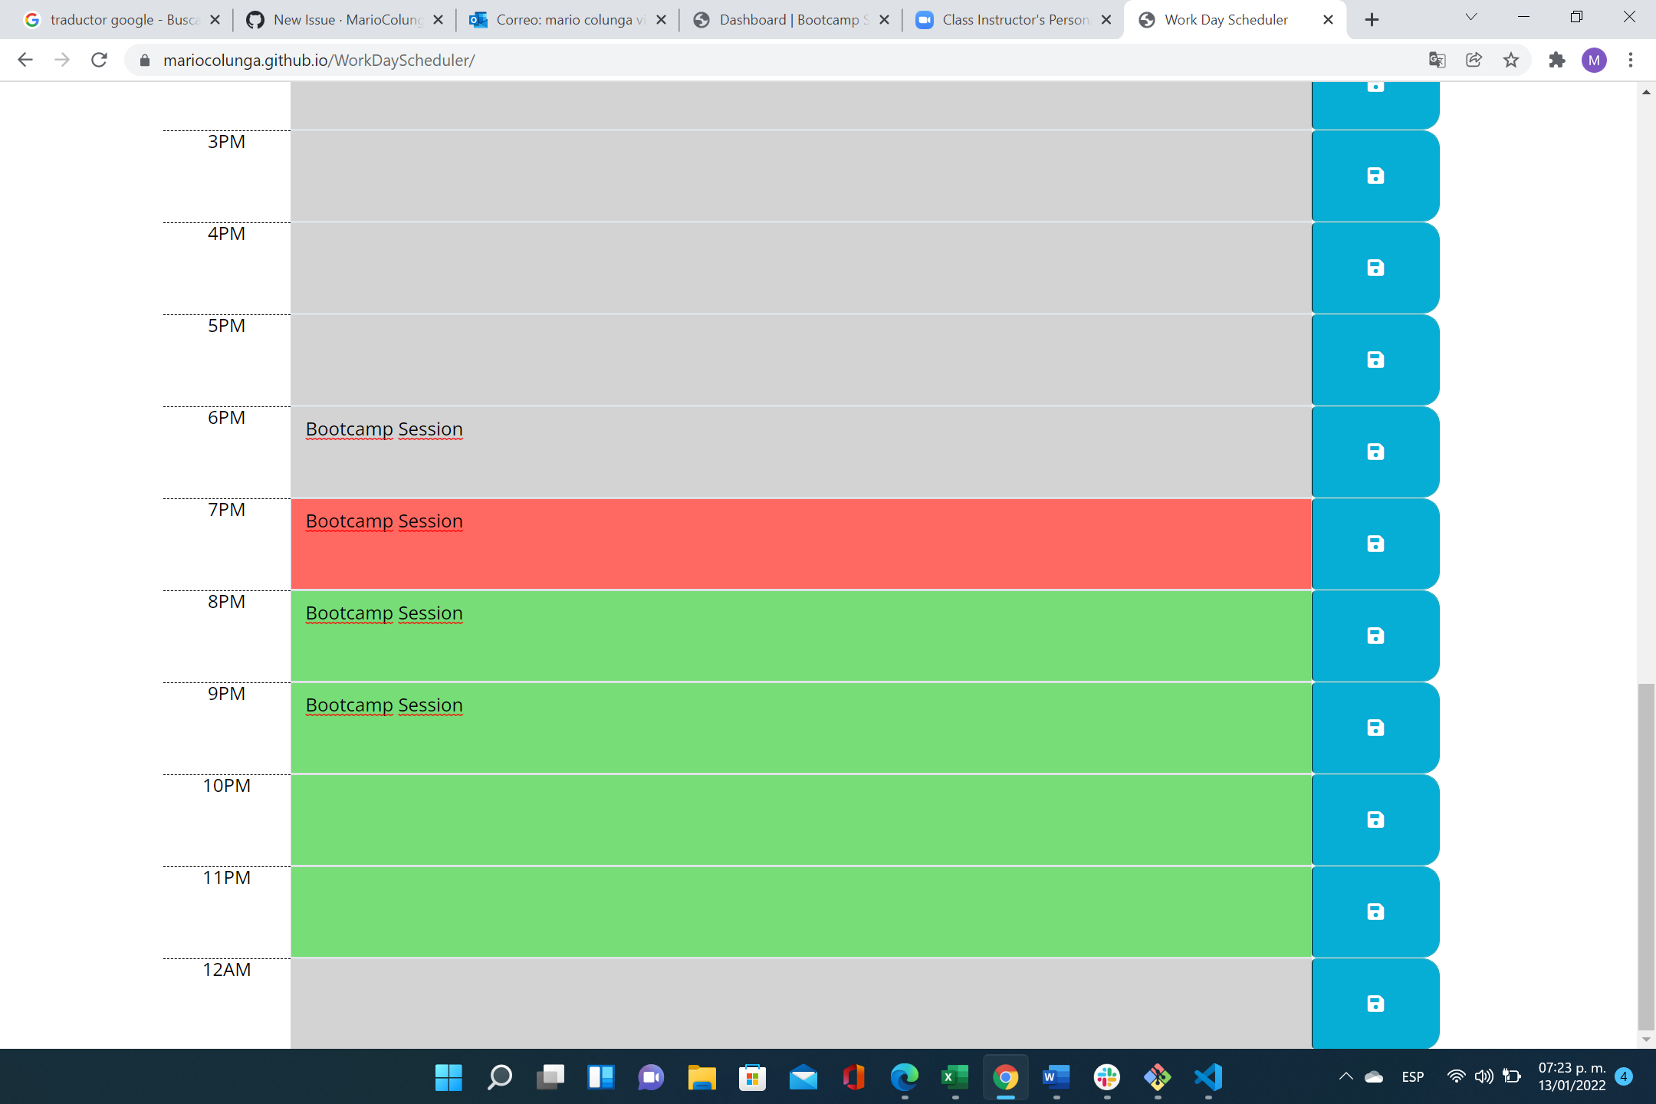Bookmark this page with the star icon
Image resolution: width=1656 pixels, height=1104 pixels.
pyautogui.click(x=1510, y=60)
